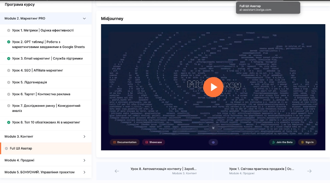Toggle the eye icon in the video frame

pos(213,142)
